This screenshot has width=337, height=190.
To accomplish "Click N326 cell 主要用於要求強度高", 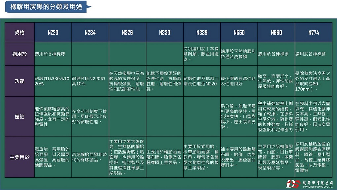I will (127, 157).
